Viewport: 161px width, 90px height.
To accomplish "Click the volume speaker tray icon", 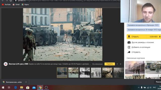I will (150, 87).
